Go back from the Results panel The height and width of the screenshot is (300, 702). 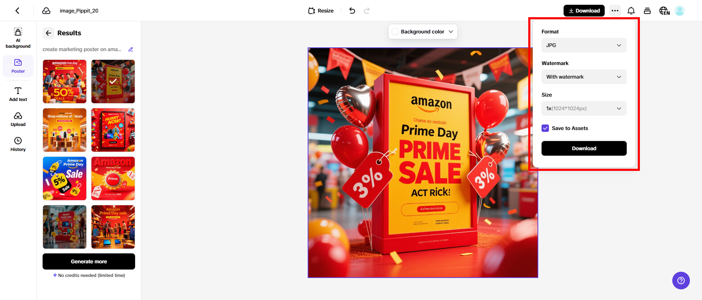48,33
